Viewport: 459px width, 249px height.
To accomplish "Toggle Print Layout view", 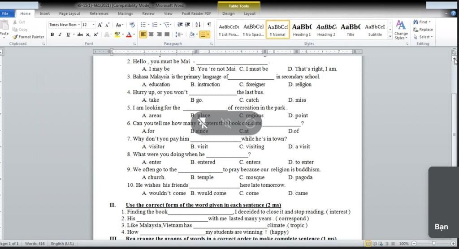I will (x=368, y=244).
